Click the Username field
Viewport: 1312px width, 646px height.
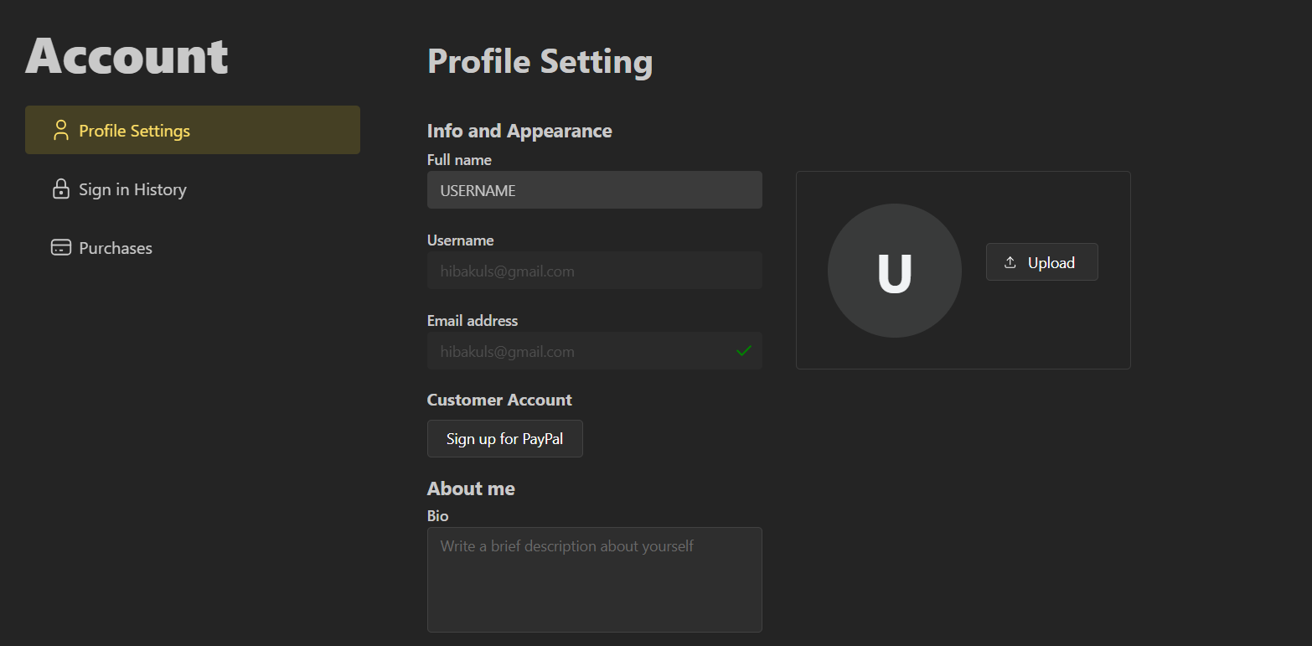pos(594,271)
